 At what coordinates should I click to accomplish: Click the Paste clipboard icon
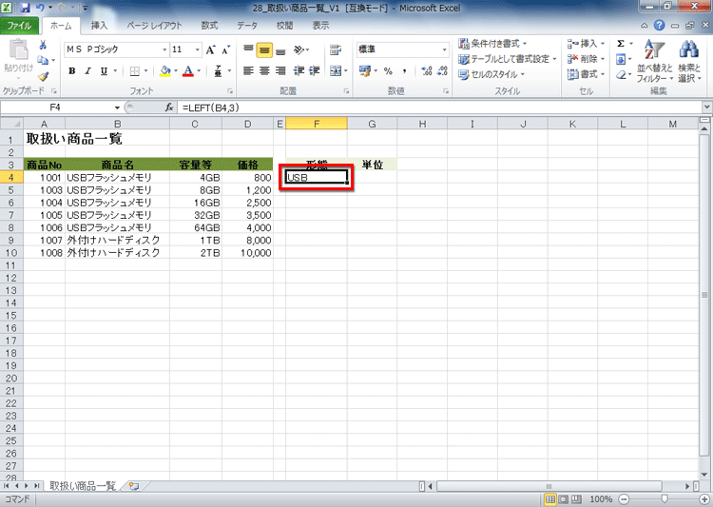click(x=18, y=49)
